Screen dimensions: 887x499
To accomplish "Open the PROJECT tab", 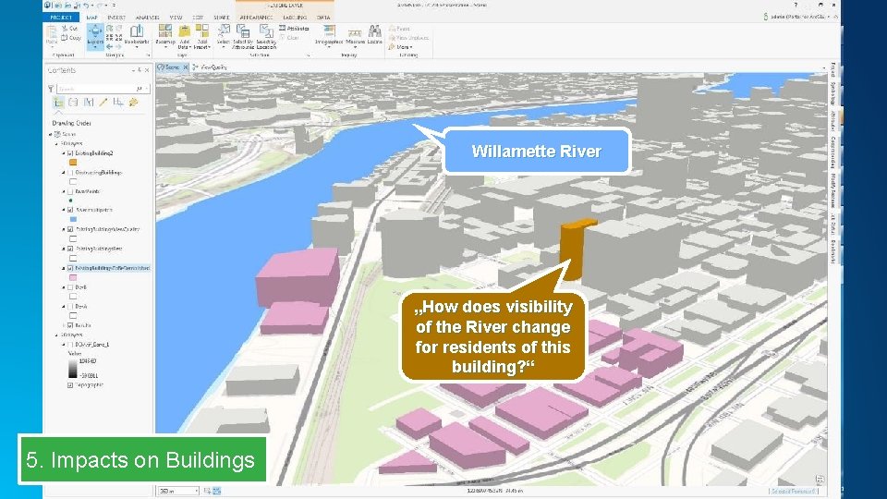I will tap(61, 18).
